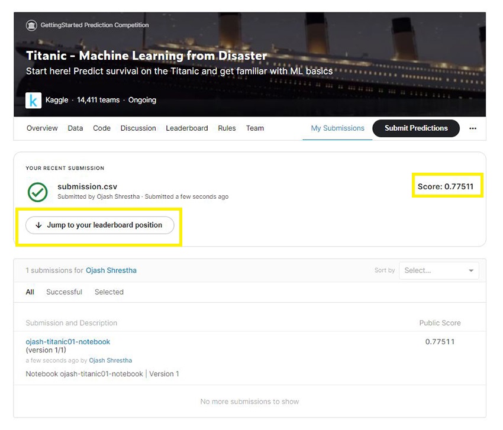
Task: Click the Submit Predictions button
Action: click(416, 128)
